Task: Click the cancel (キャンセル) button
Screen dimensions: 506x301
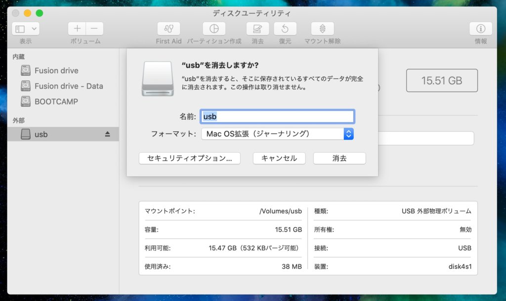Action: [279, 158]
